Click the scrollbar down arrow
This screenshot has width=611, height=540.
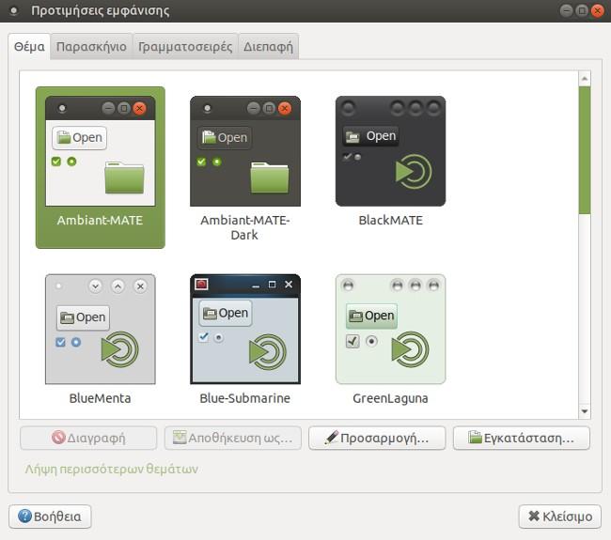pos(585,411)
